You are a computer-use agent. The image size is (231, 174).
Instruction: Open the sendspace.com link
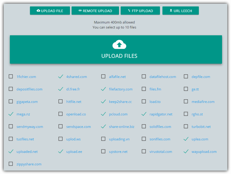click(x=79, y=127)
